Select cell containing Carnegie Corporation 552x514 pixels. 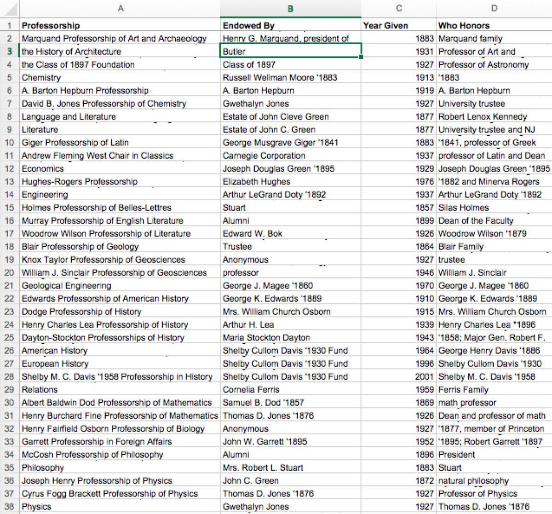click(291, 156)
